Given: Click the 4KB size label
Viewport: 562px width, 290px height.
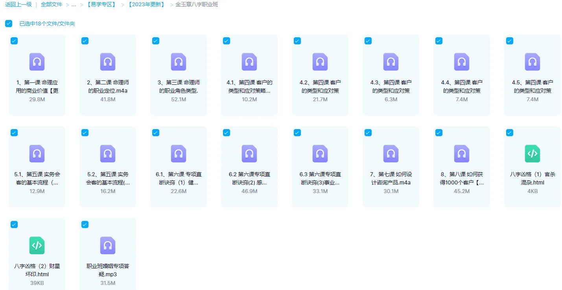Looking at the screenshot, I should coord(533,191).
